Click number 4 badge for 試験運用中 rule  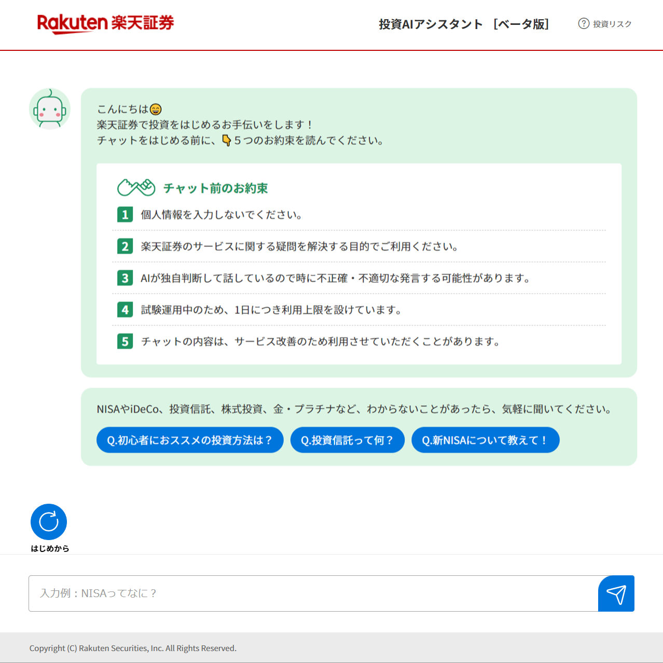tap(125, 310)
